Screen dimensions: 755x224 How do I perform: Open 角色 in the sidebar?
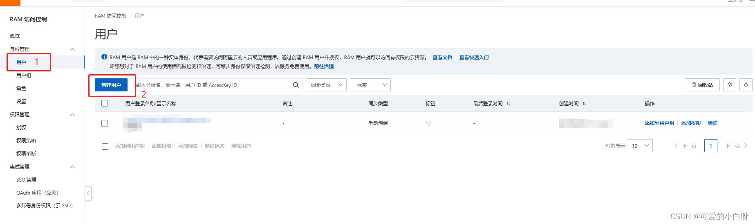(x=21, y=88)
